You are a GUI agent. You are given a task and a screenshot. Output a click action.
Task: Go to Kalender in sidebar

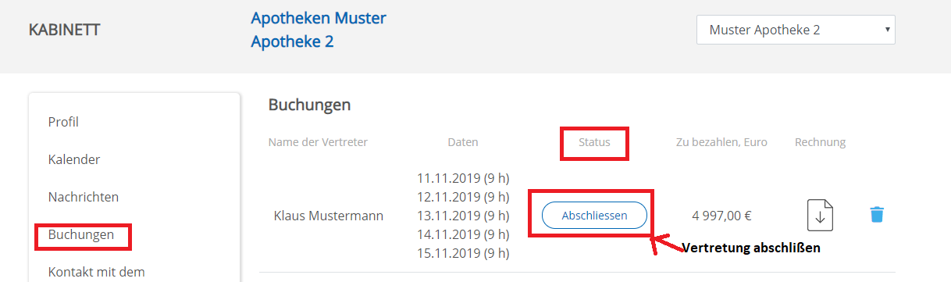coord(74,159)
